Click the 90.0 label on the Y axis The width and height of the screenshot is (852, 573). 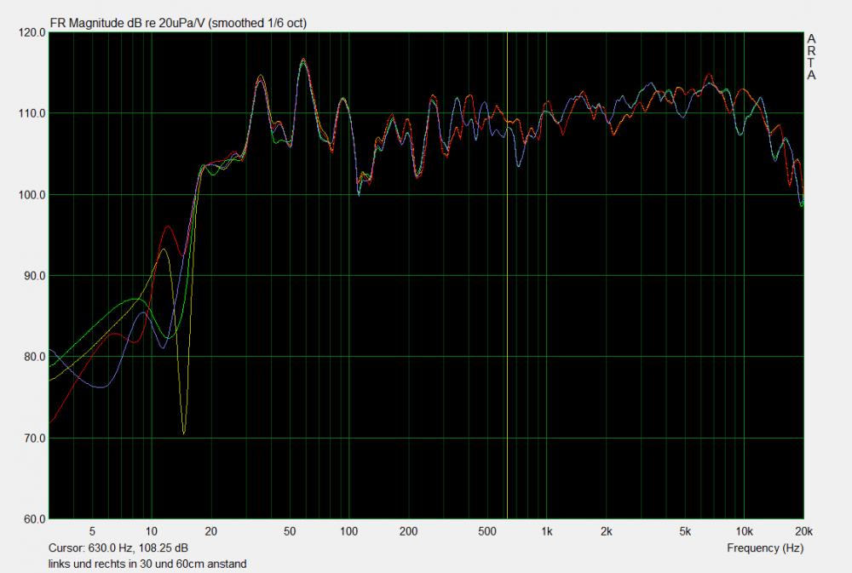pos(32,276)
